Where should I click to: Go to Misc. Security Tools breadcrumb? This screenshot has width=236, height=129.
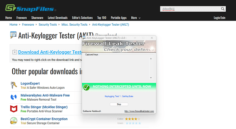(x=74, y=25)
